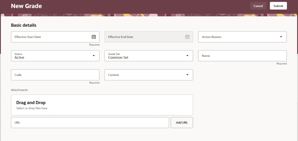Viewport: 298px width, 141px height.
Task: Click the Effective End Date calendar icon
Action: [187, 37]
